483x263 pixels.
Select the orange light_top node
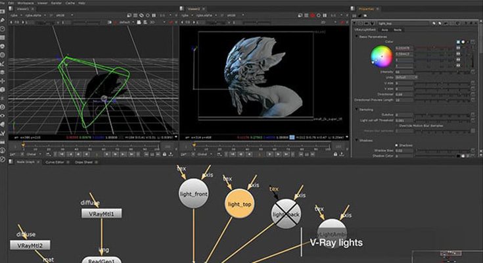239,204
